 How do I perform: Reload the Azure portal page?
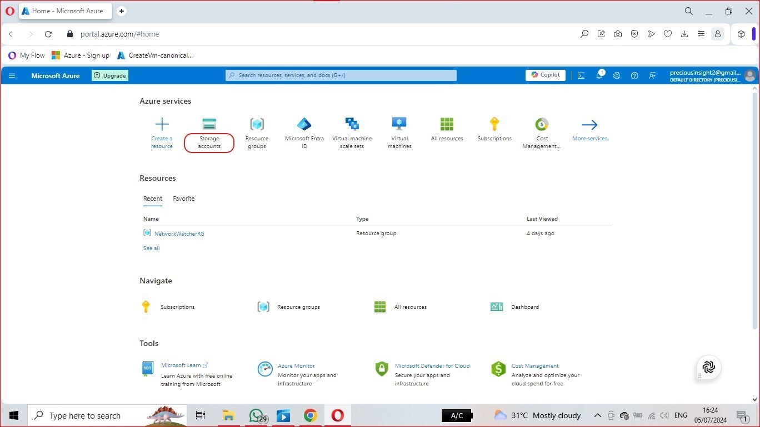pyautogui.click(x=48, y=34)
